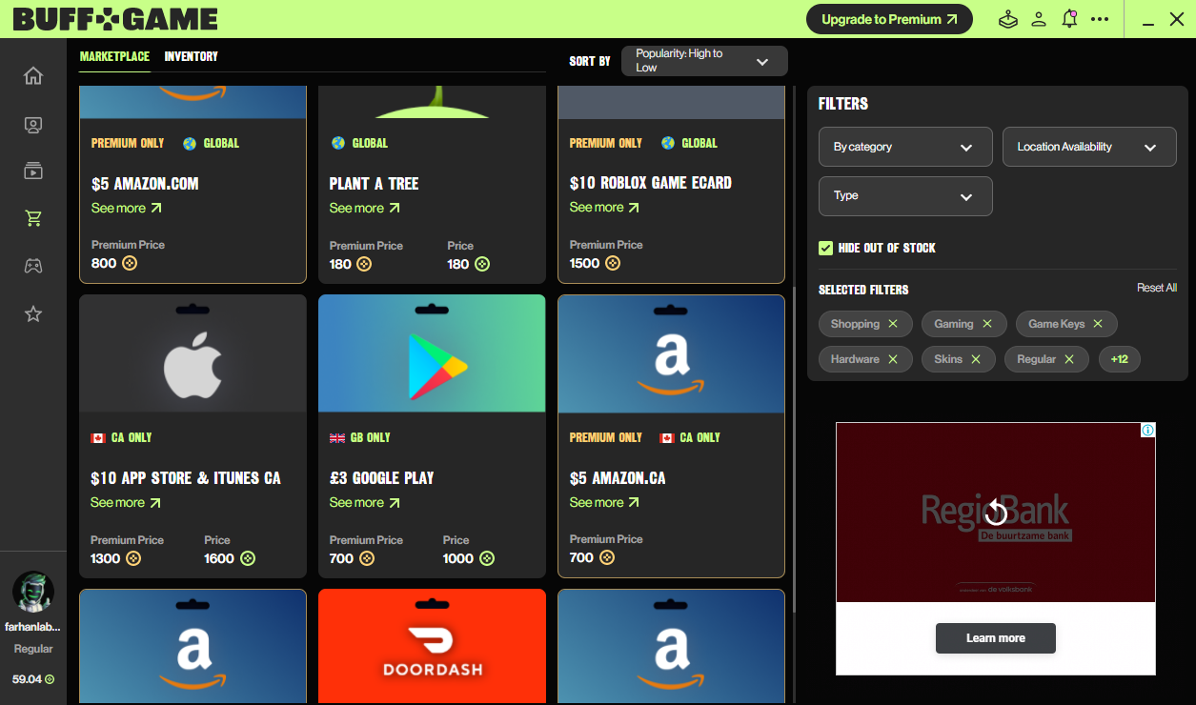This screenshot has width=1196, height=705.
Task: Click the Regular membership label
Action: [33, 649]
